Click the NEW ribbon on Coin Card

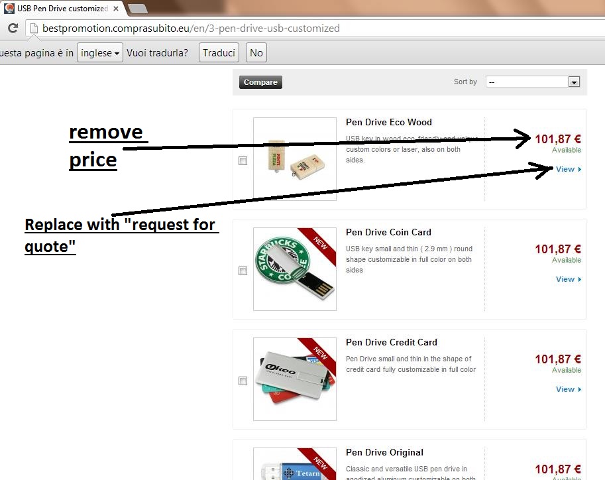point(319,245)
